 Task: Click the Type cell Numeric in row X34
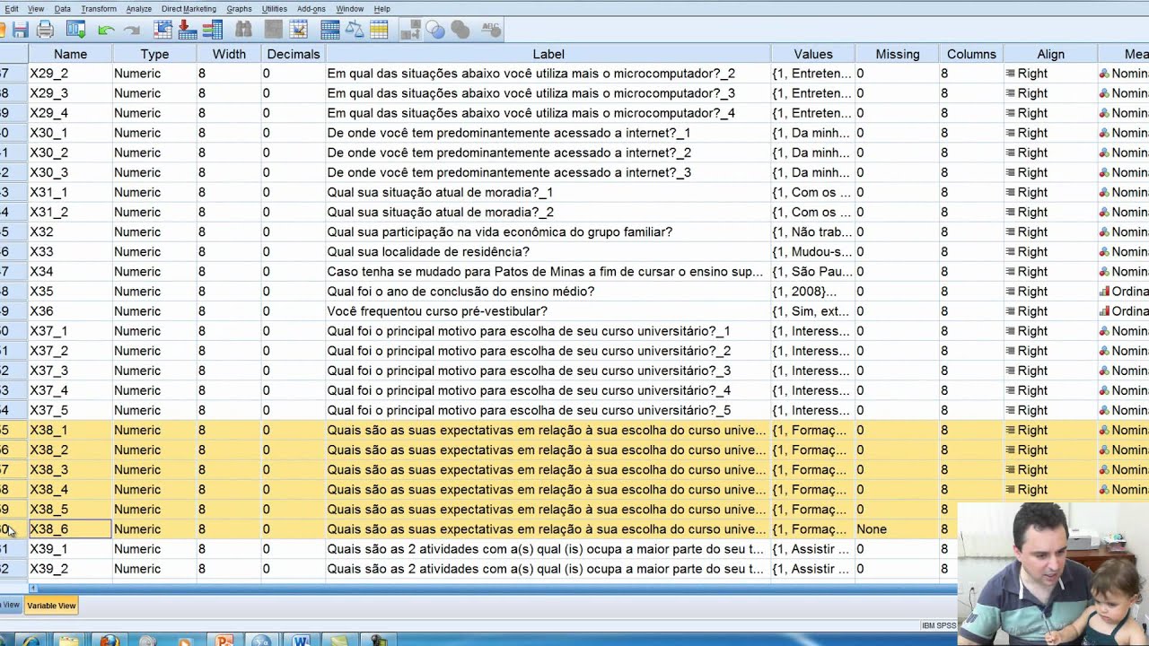[154, 272]
